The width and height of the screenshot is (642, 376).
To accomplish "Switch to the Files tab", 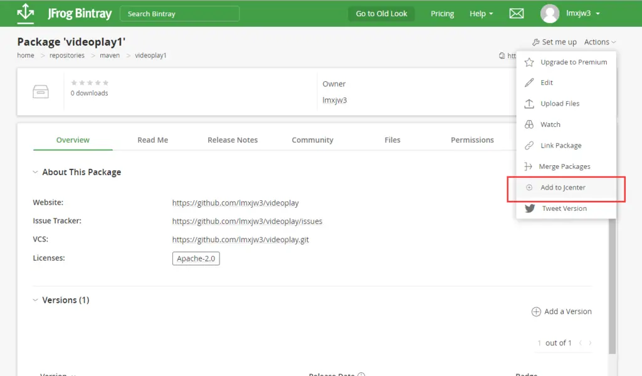I will coord(392,140).
